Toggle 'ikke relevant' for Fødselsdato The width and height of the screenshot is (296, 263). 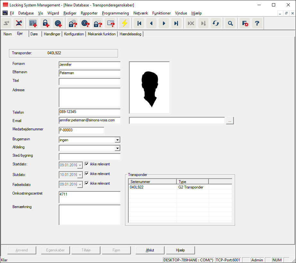[x=87, y=183]
